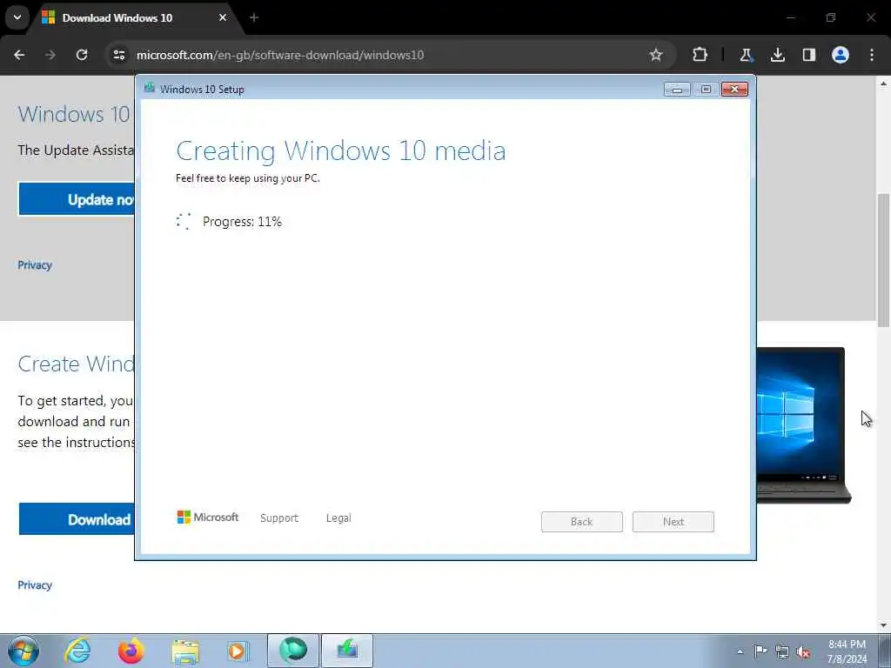
Task: Open the Windows Start menu
Action: coord(23,651)
